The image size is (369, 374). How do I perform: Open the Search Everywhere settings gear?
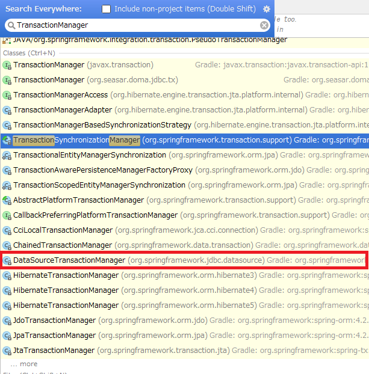(267, 9)
